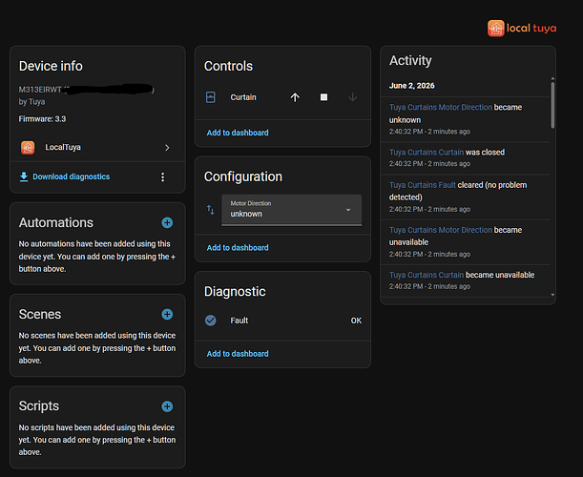Image resolution: width=583 pixels, height=477 pixels.
Task: Click the June 2, 2026 date header
Action: point(411,86)
